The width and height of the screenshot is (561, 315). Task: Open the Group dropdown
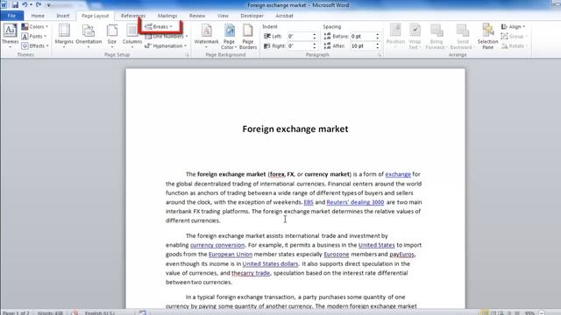[515, 37]
